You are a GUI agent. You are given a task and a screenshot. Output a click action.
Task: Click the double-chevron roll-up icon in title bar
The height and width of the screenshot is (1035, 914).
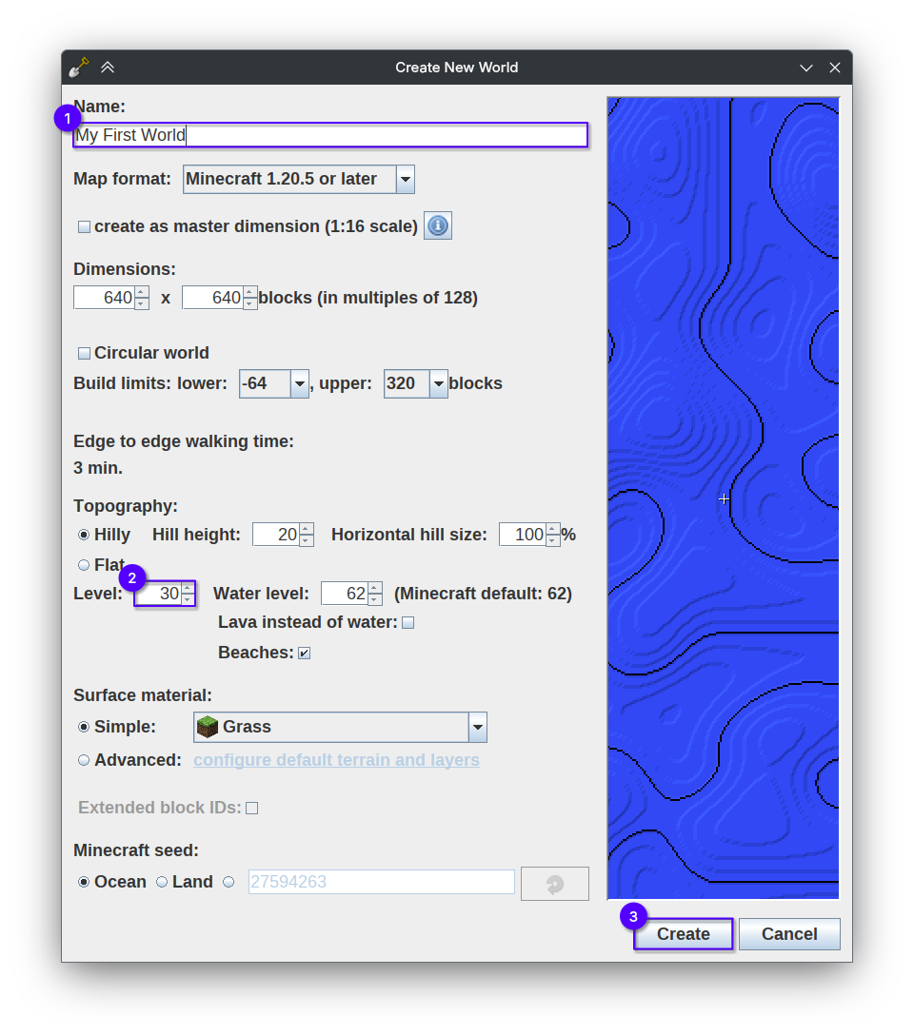(108, 68)
